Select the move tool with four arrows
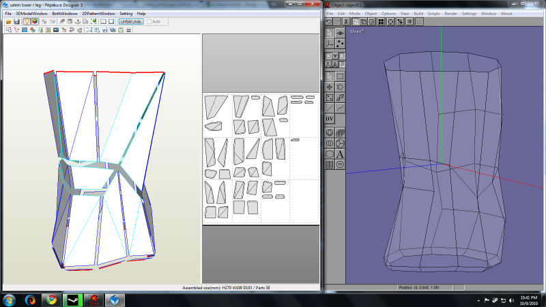This screenshot has width=546, height=307. pyautogui.click(x=330, y=87)
